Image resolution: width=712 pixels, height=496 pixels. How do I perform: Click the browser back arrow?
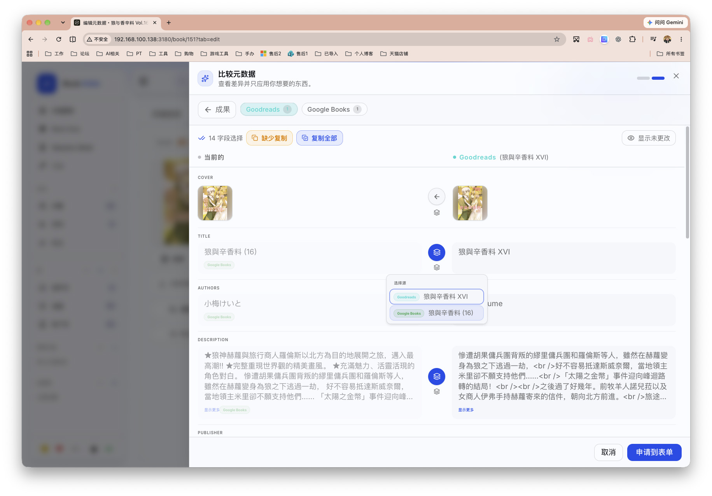point(31,39)
